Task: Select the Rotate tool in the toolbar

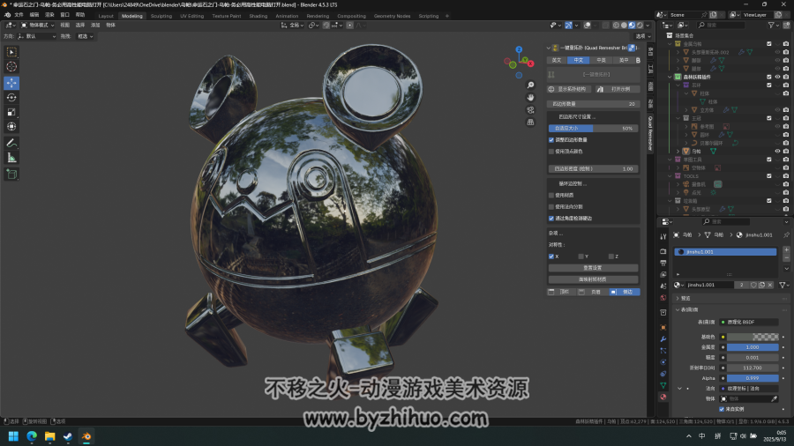Action: [11, 98]
